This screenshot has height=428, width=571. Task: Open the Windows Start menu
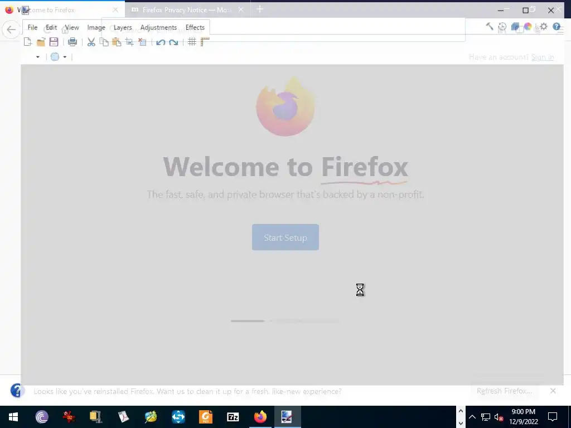tap(13, 417)
